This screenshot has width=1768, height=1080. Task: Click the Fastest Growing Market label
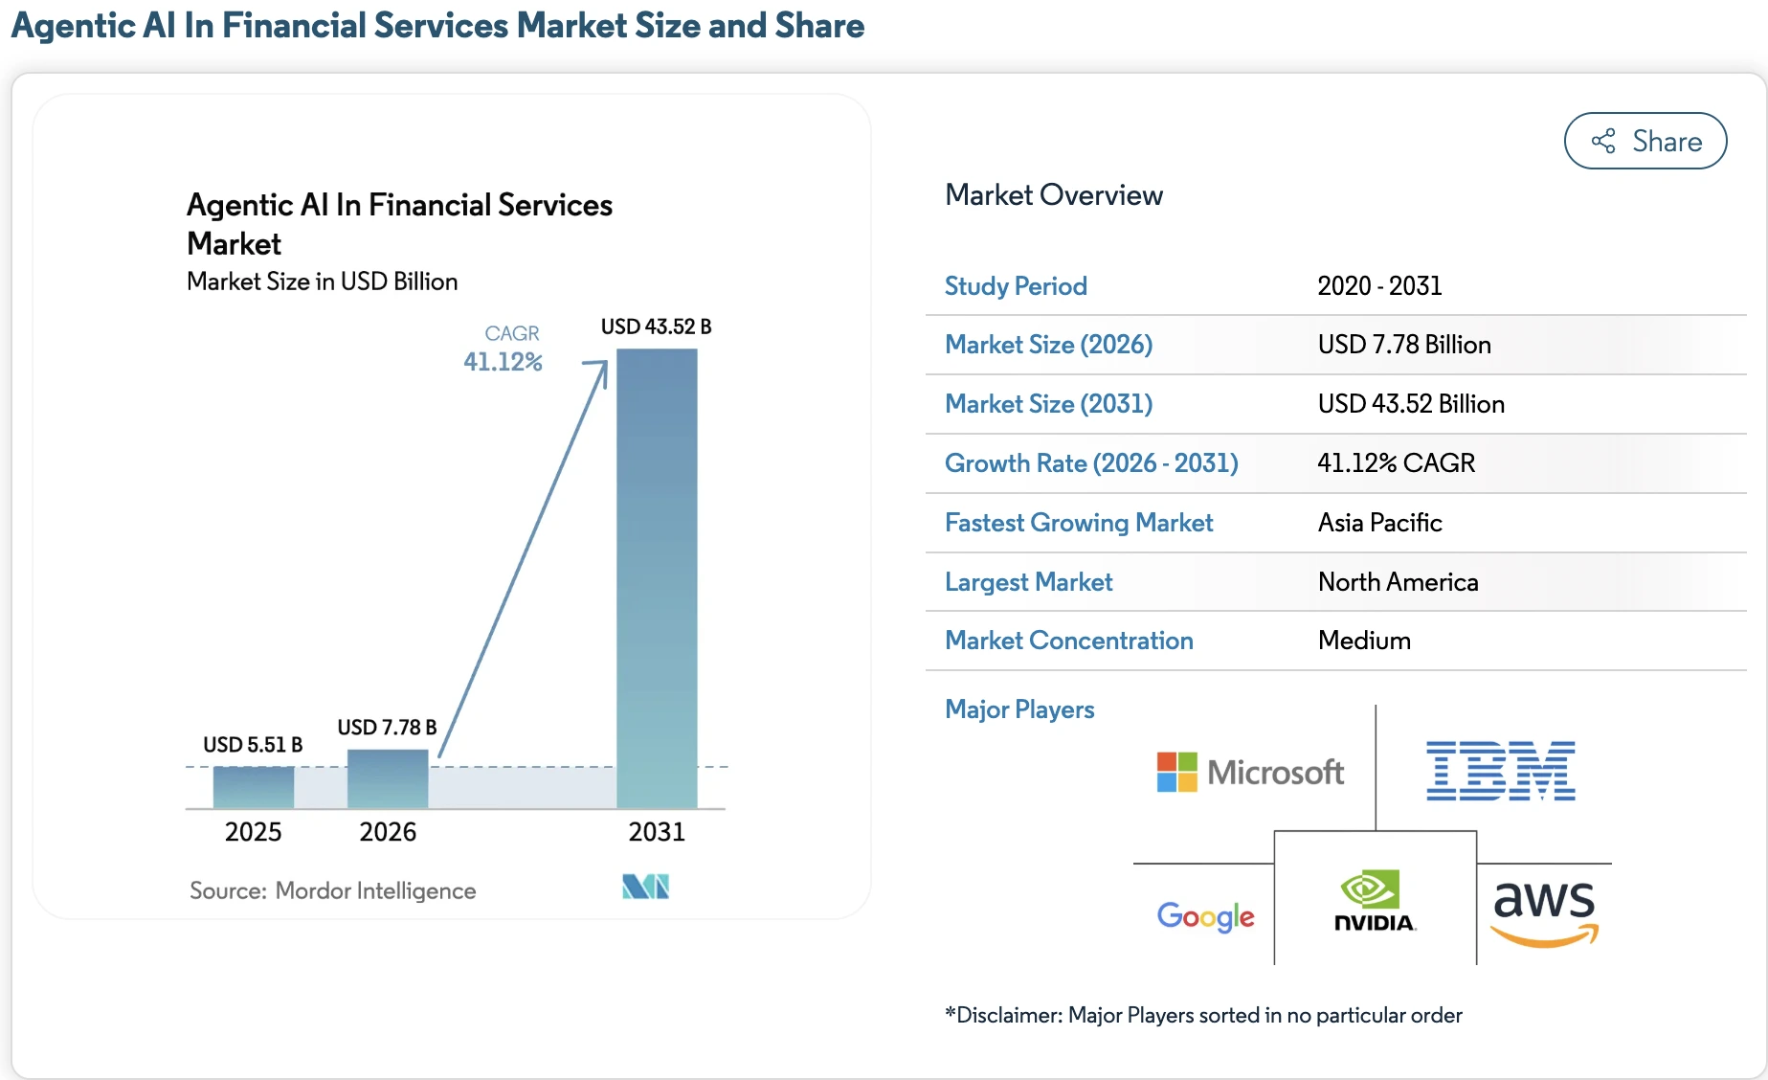tap(1079, 523)
